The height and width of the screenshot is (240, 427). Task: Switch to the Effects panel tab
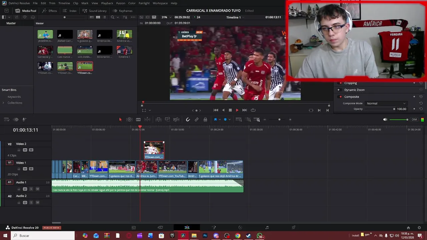click(50, 11)
